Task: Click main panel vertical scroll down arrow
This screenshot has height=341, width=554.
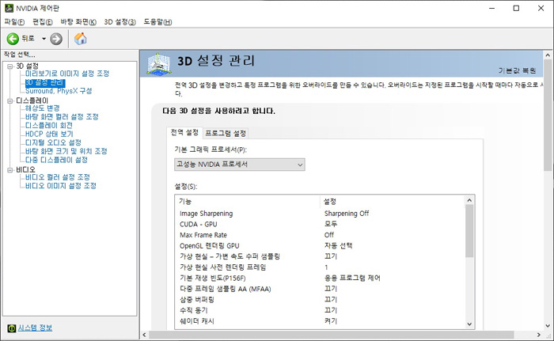Action: click(x=548, y=326)
